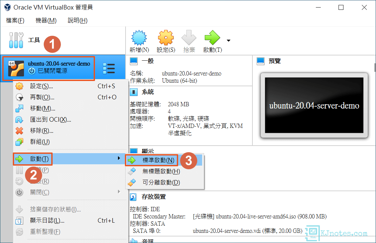Open 機器(M) menu
376x243 pixels.
[46, 21]
